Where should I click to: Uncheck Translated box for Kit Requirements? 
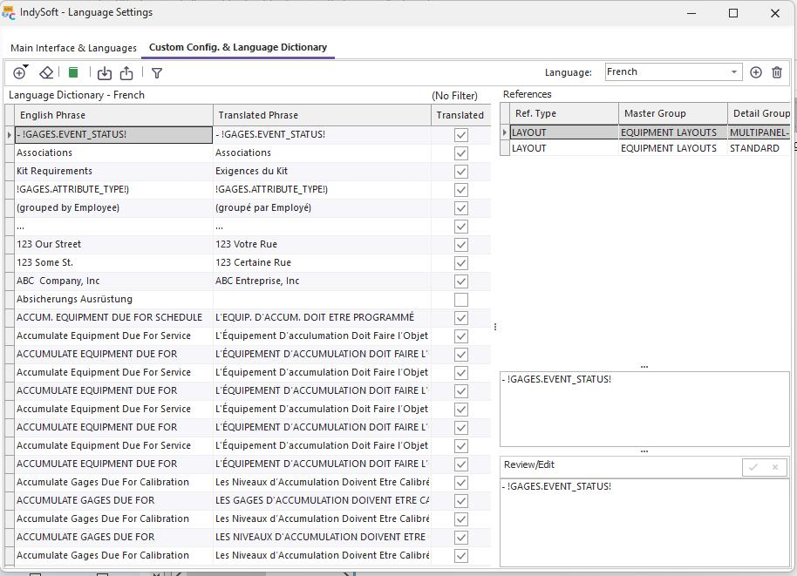461,172
